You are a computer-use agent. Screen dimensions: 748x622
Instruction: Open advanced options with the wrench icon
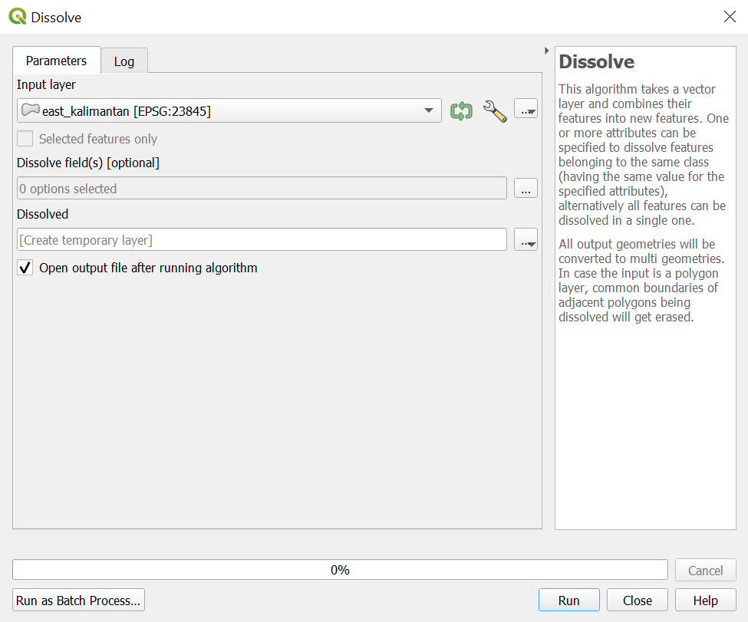coord(495,111)
